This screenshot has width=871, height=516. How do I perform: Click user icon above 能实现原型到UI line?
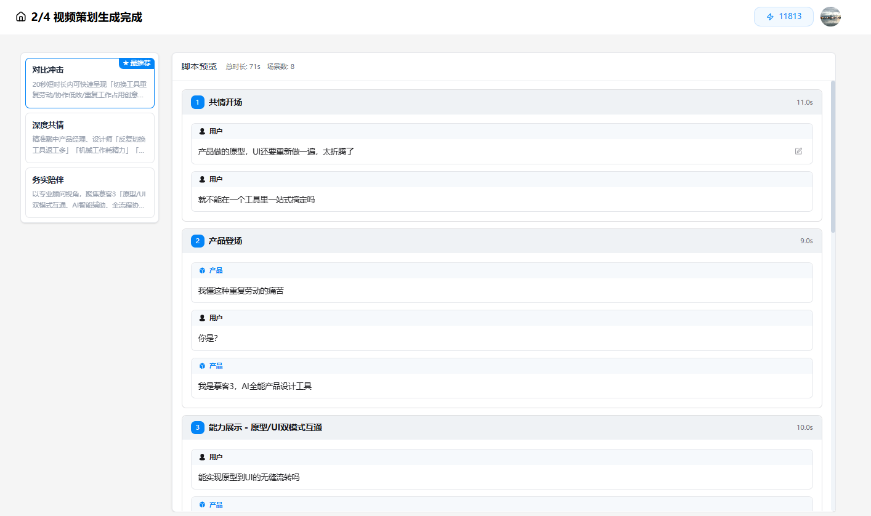[x=202, y=457]
